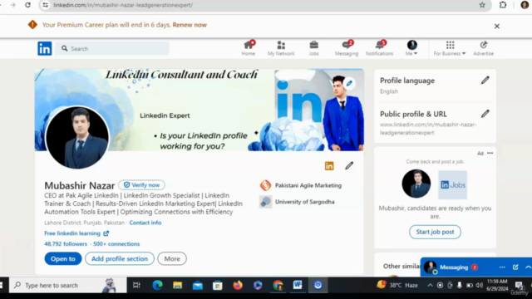Open browser Extensions puzzle icon

coord(503,5)
